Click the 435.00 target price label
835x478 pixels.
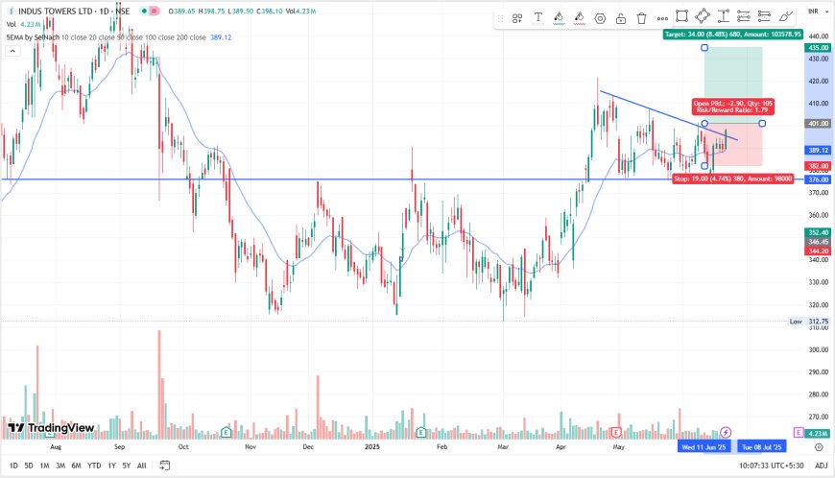pos(818,48)
